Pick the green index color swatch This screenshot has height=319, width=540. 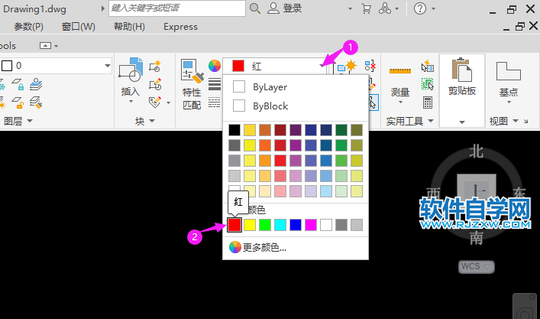coord(265,225)
